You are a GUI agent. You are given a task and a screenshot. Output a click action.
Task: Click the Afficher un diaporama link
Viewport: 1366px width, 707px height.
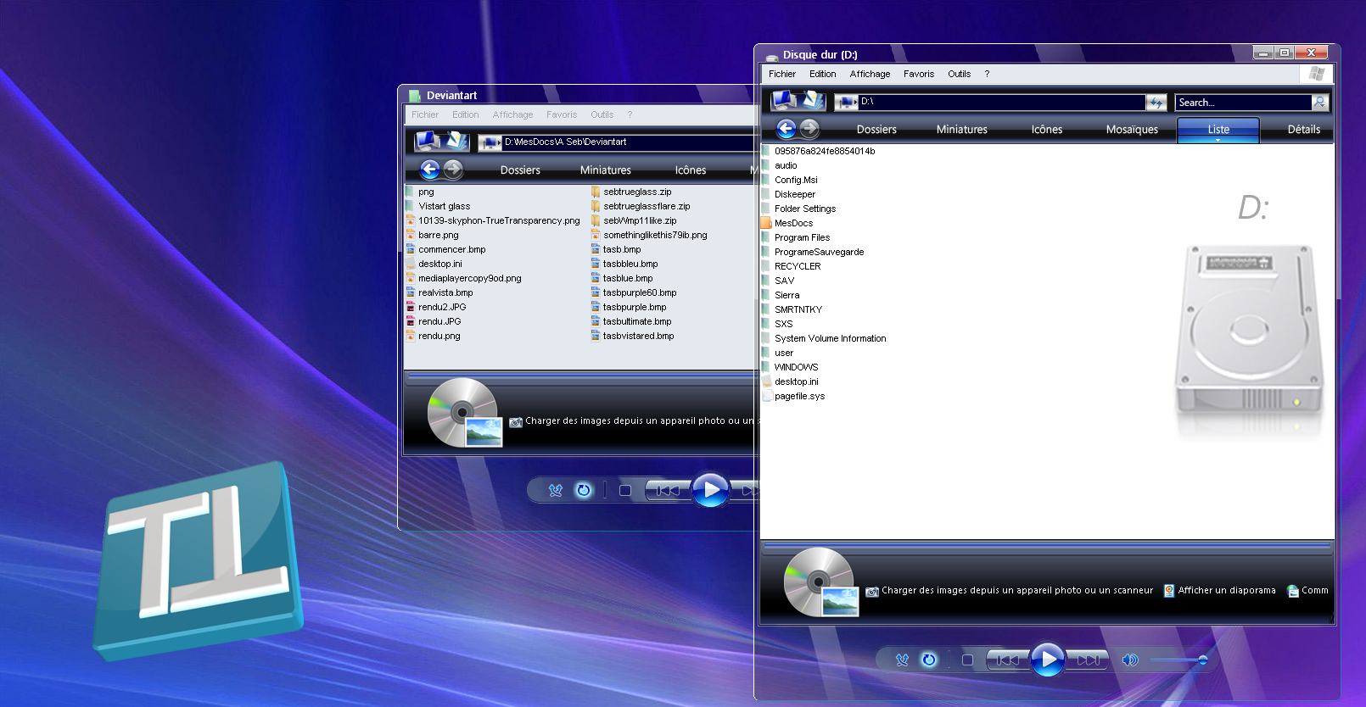coord(1226,591)
